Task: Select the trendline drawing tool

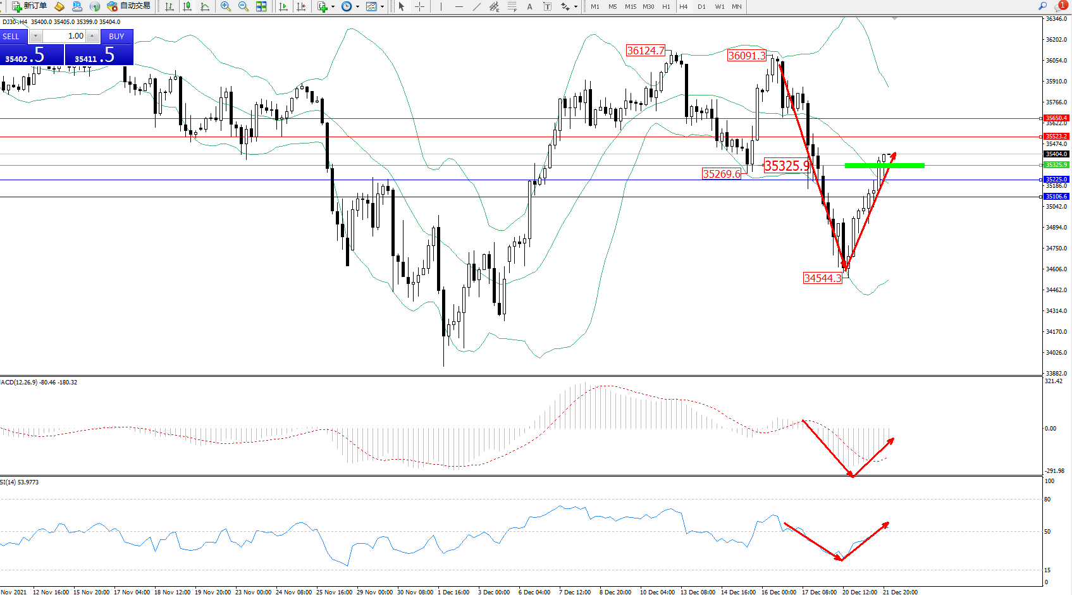Action: [x=477, y=6]
